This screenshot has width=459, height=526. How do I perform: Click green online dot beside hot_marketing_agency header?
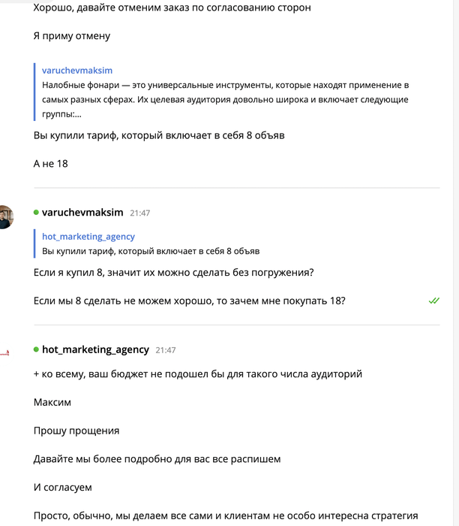(x=36, y=349)
